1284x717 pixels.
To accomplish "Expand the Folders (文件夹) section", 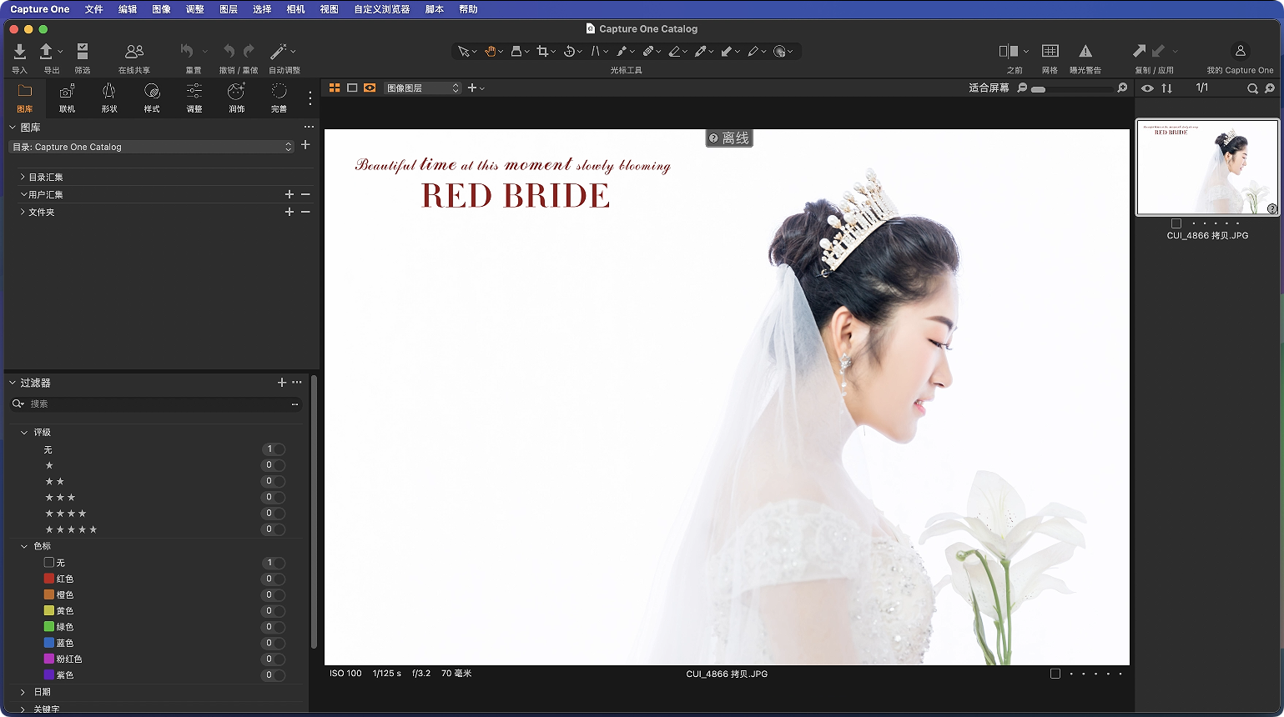I will 23,213.
